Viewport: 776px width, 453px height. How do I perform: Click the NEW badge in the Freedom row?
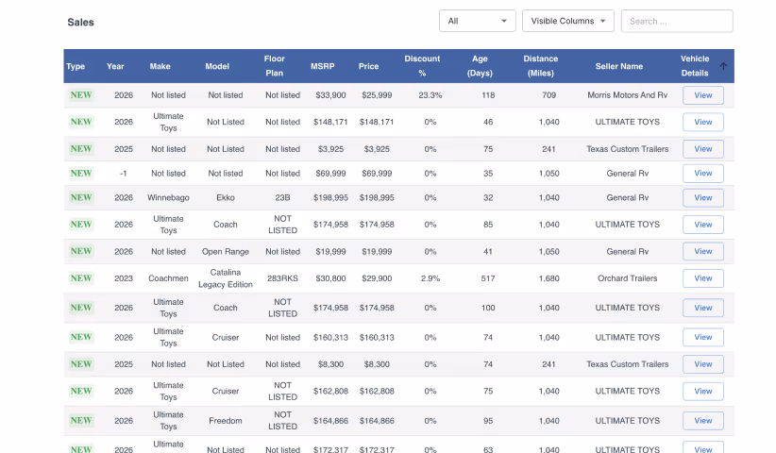(81, 420)
